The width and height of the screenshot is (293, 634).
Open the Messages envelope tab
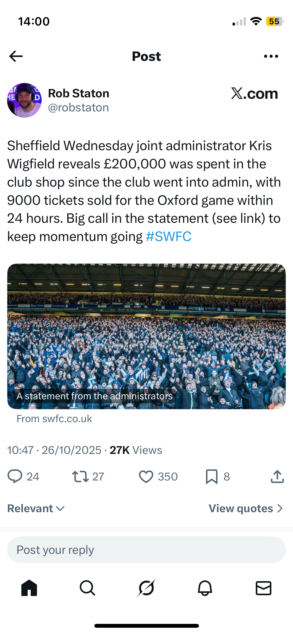(264, 588)
